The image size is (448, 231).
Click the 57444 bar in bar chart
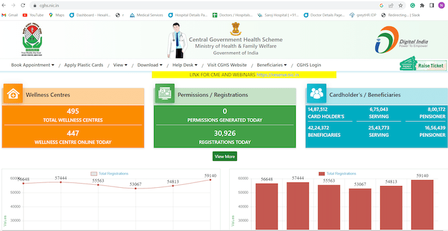(x=298, y=206)
